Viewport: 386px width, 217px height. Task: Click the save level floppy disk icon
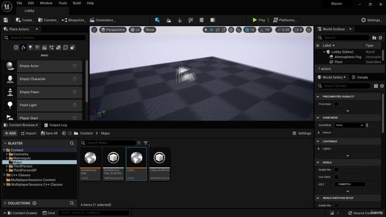click(5, 20)
